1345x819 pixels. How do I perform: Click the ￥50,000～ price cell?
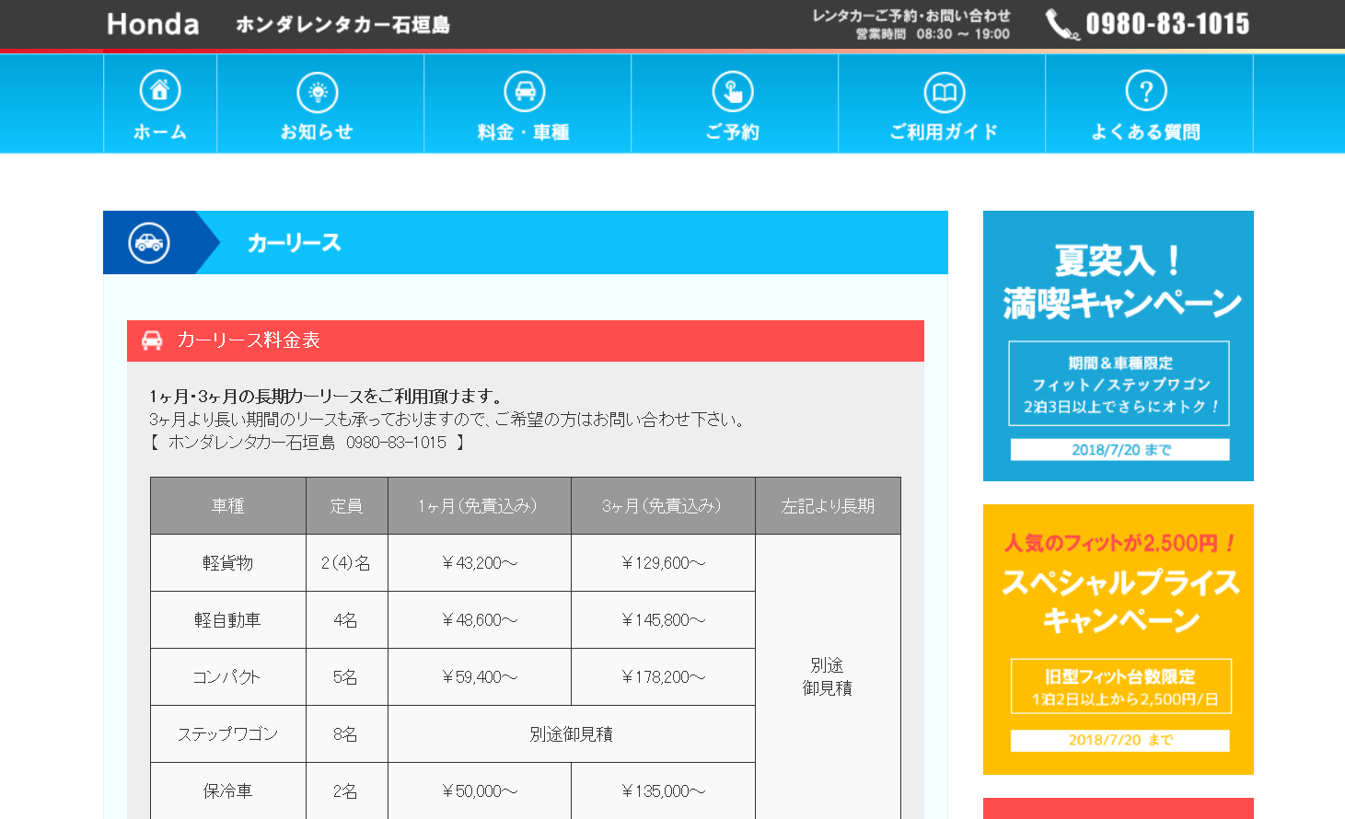480,791
